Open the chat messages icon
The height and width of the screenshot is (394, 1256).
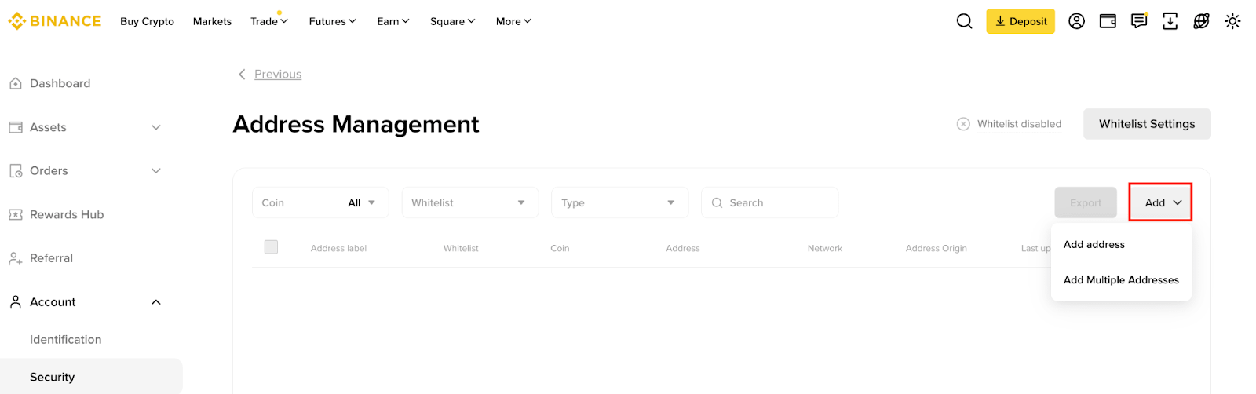tap(1139, 21)
